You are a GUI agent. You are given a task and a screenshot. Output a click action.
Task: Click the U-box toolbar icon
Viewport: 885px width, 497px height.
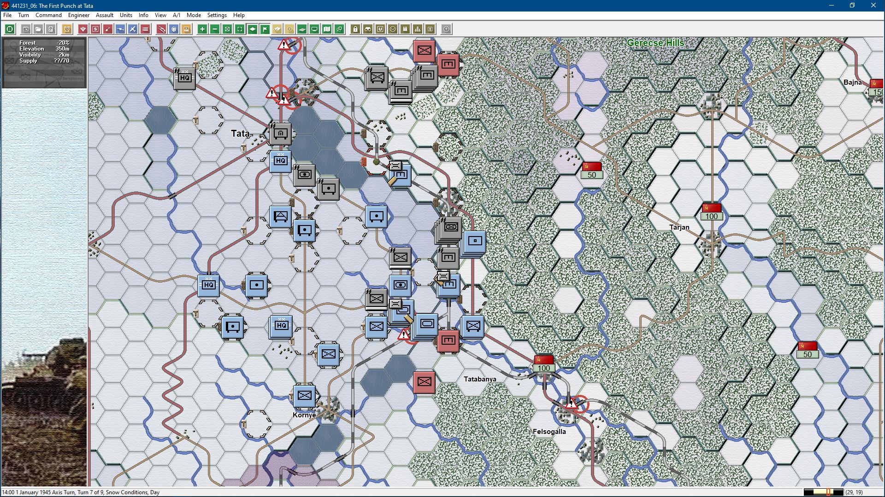point(380,29)
